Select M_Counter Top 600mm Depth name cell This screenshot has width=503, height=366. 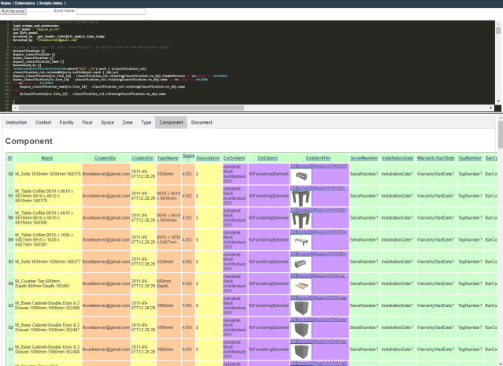point(48,283)
